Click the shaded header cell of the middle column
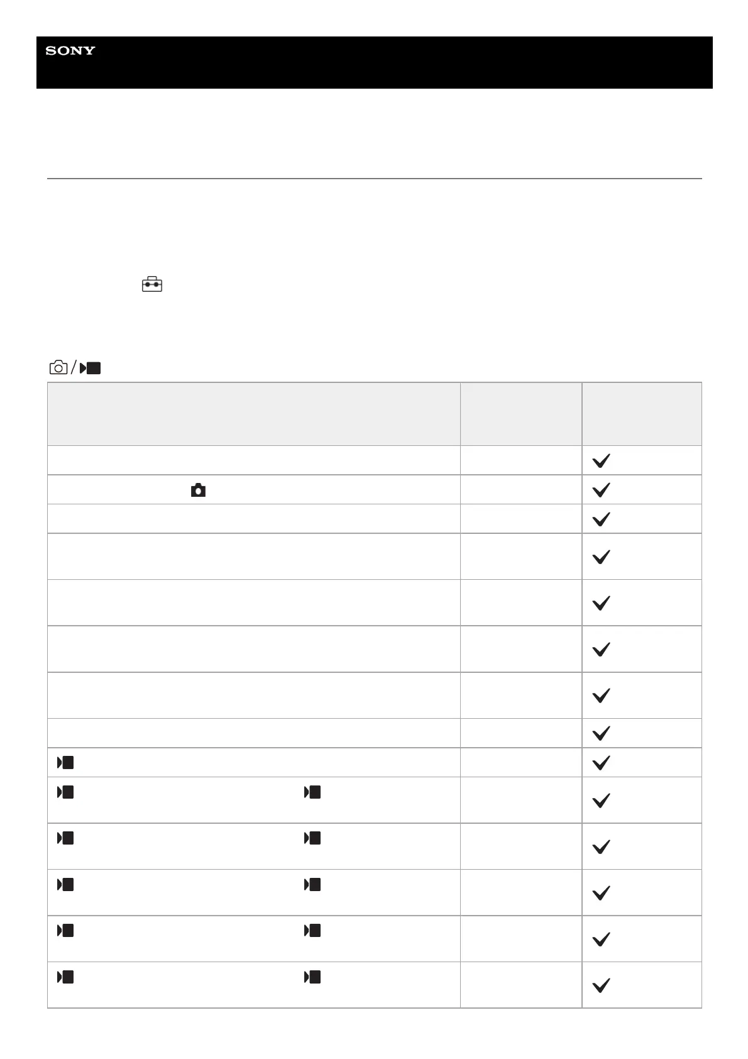Screen dimensions: 748x1059 [520, 414]
